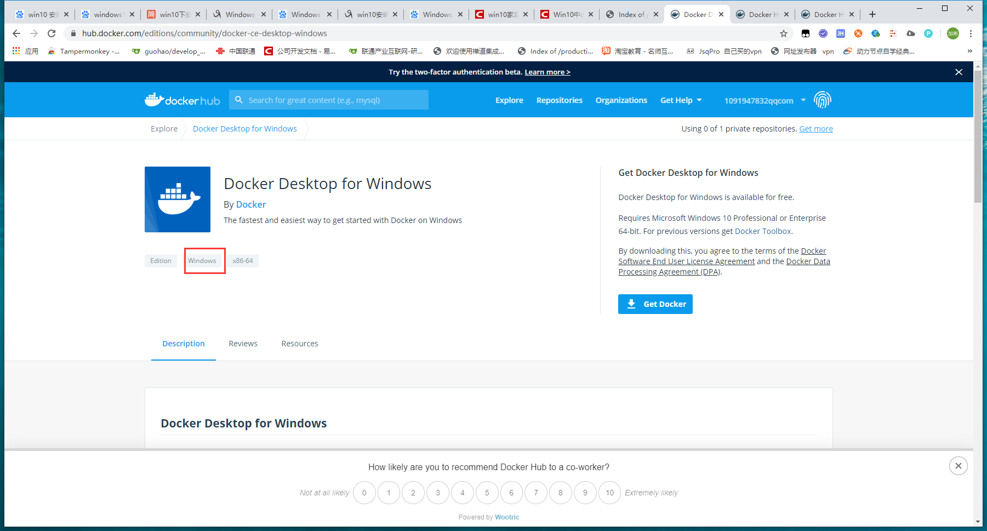Screen dimensions: 987x531
Task: Open the Docker Toolbox link
Action: coord(763,231)
